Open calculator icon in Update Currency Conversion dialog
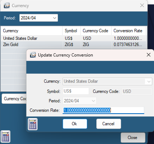Image resolution: width=154 pixels, height=144 pixels. (33, 124)
